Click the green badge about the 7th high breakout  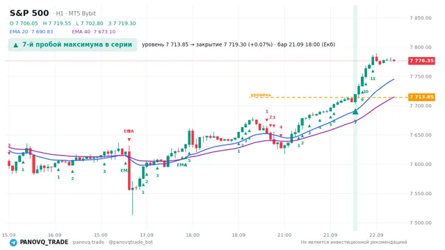pos(72,44)
